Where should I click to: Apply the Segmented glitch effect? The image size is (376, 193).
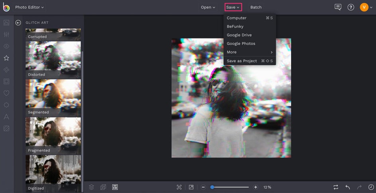(53, 98)
